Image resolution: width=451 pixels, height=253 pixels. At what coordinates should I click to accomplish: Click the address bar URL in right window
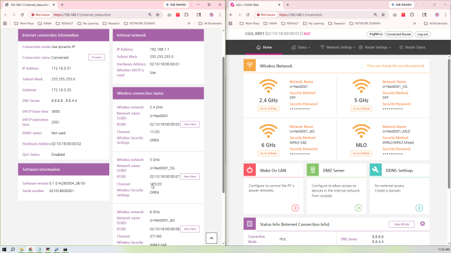[x=301, y=15]
